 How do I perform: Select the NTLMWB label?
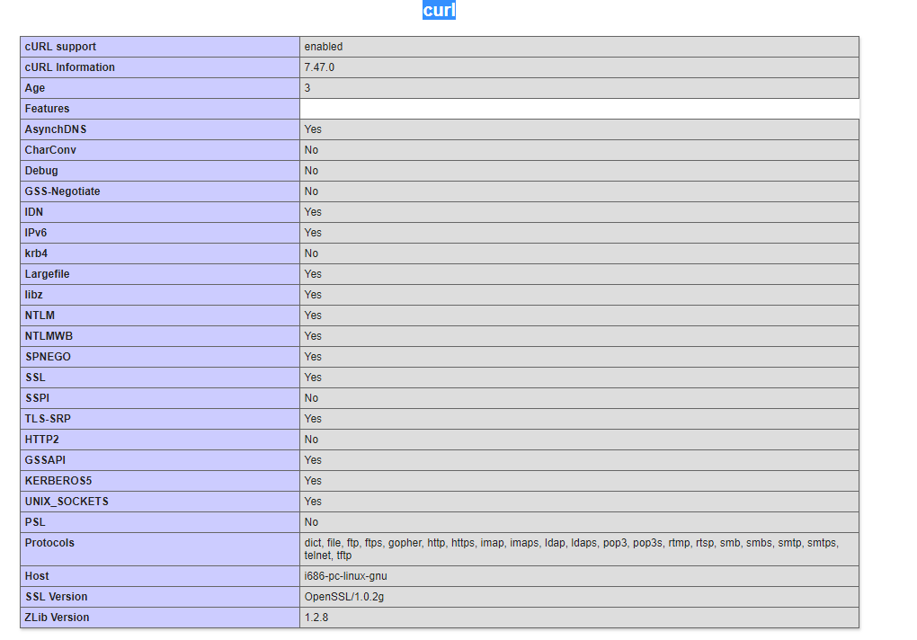pos(49,336)
